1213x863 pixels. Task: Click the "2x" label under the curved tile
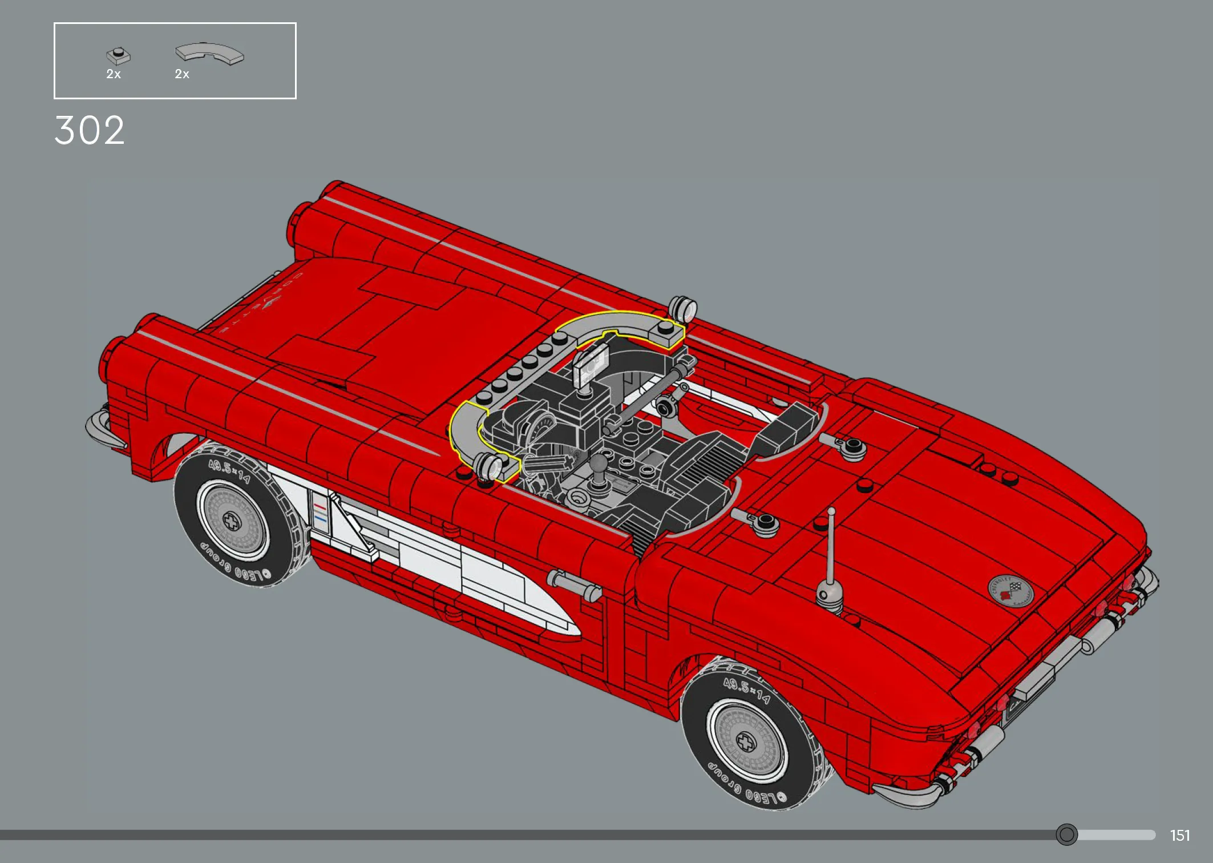pyautogui.click(x=182, y=74)
